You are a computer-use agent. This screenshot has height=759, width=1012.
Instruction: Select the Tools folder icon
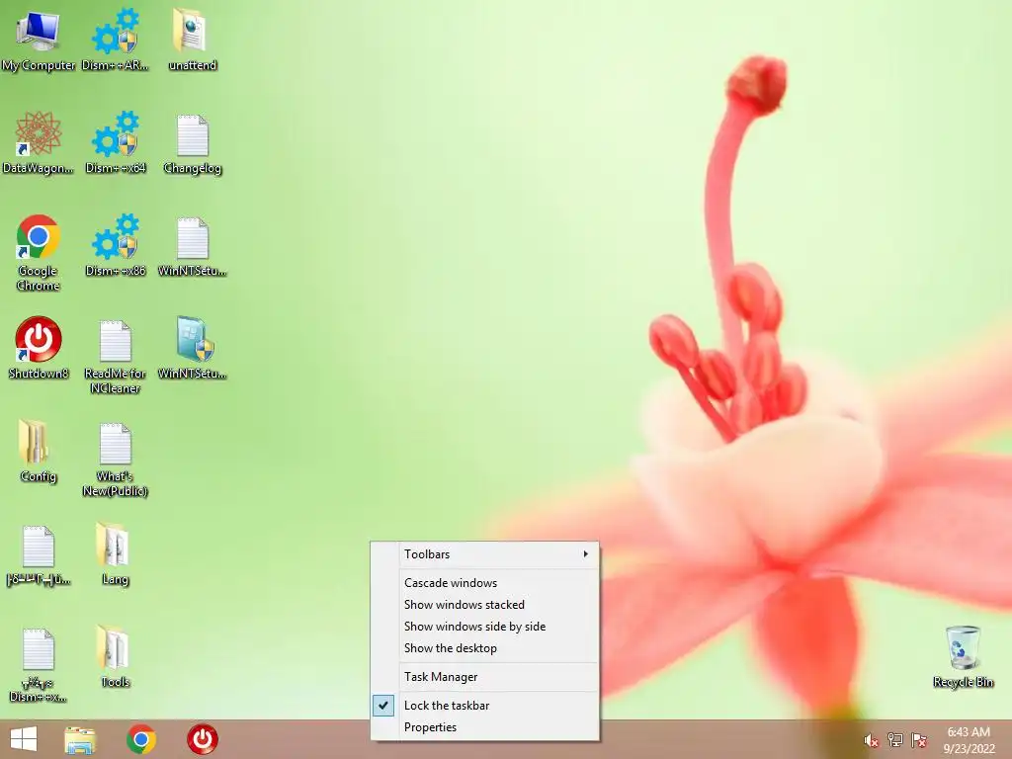(115, 656)
